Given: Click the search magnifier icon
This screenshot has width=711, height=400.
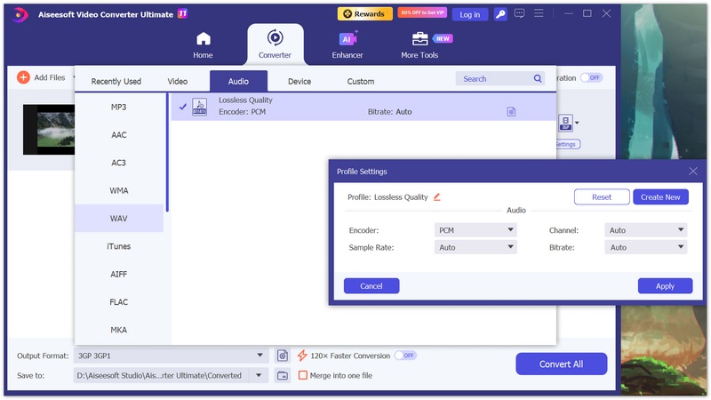Looking at the screenshot, I should click(538, 78).
